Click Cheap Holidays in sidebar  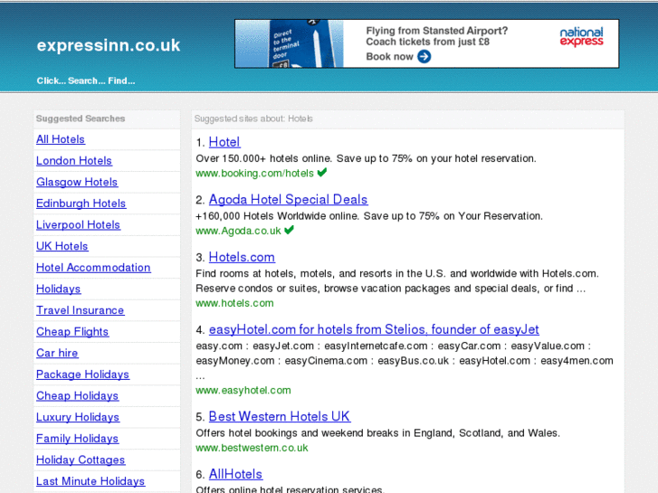point(77,396)
